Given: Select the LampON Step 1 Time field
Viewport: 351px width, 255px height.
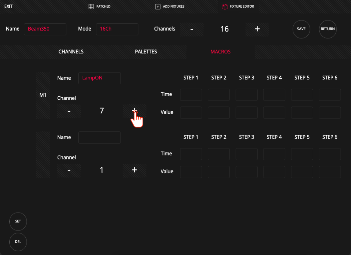Looking at the screenshot, I should (x=191, y=95).
